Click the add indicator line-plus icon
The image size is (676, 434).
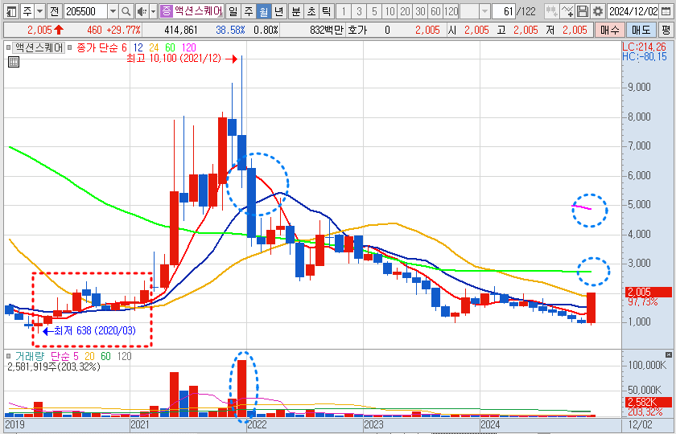point(567,11)
